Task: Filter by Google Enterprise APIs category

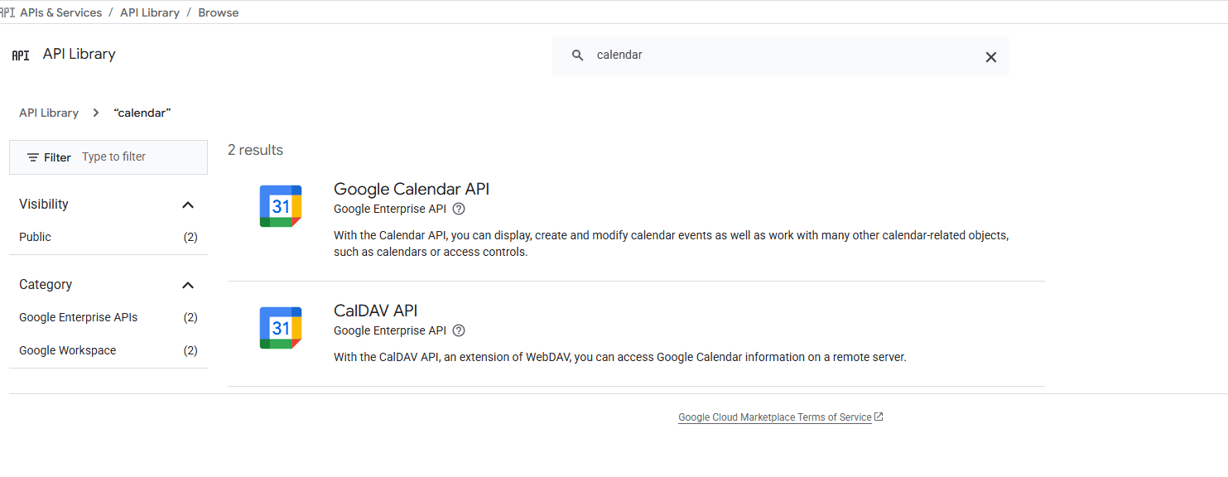Action: [78, 317]
